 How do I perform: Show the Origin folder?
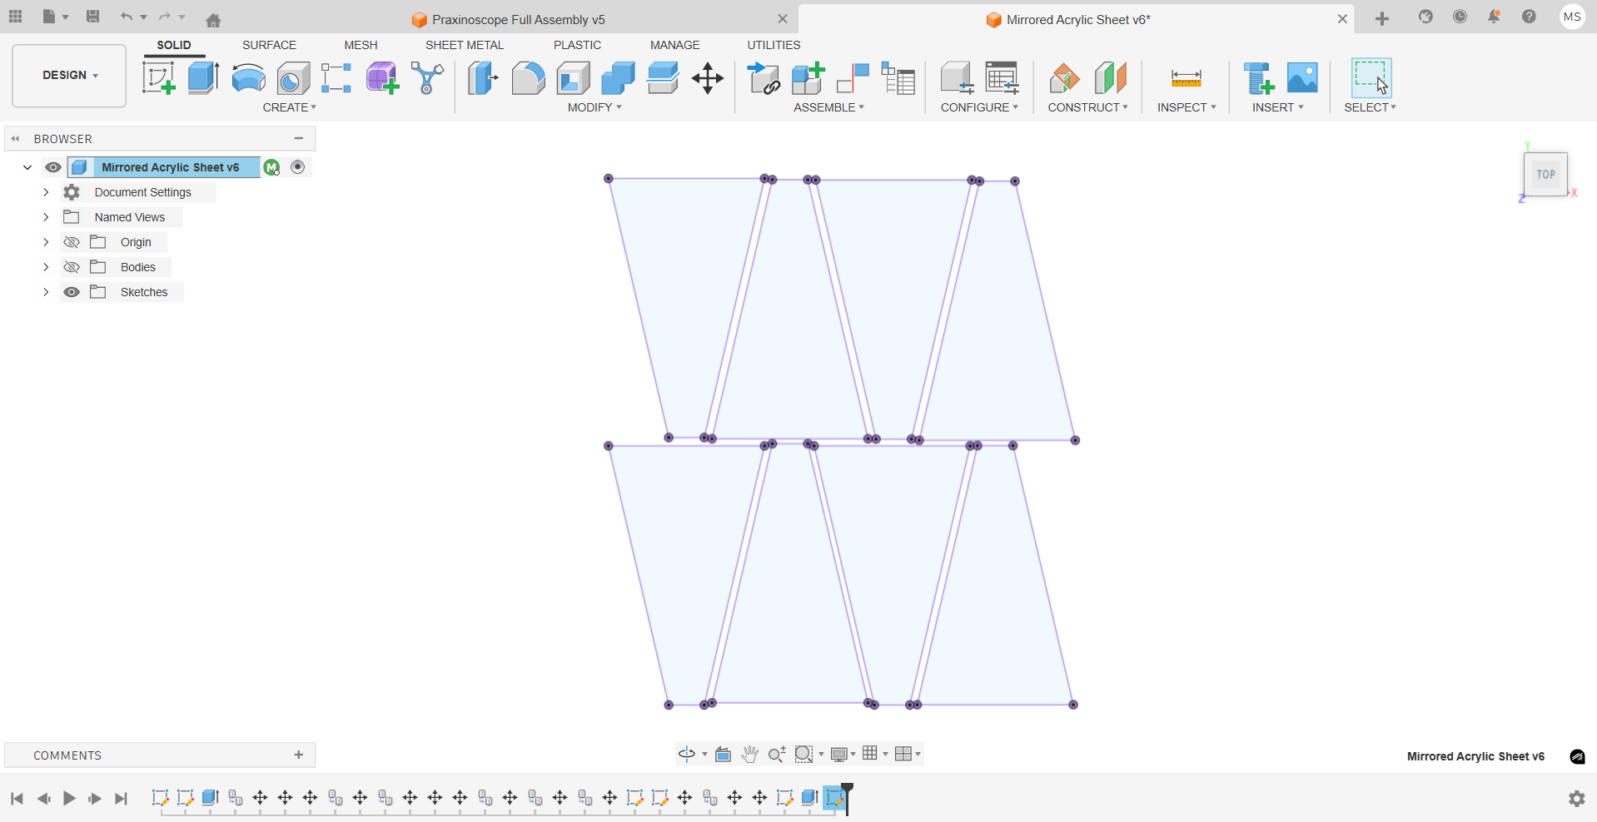pyautogui.click(x=72, y=242)
